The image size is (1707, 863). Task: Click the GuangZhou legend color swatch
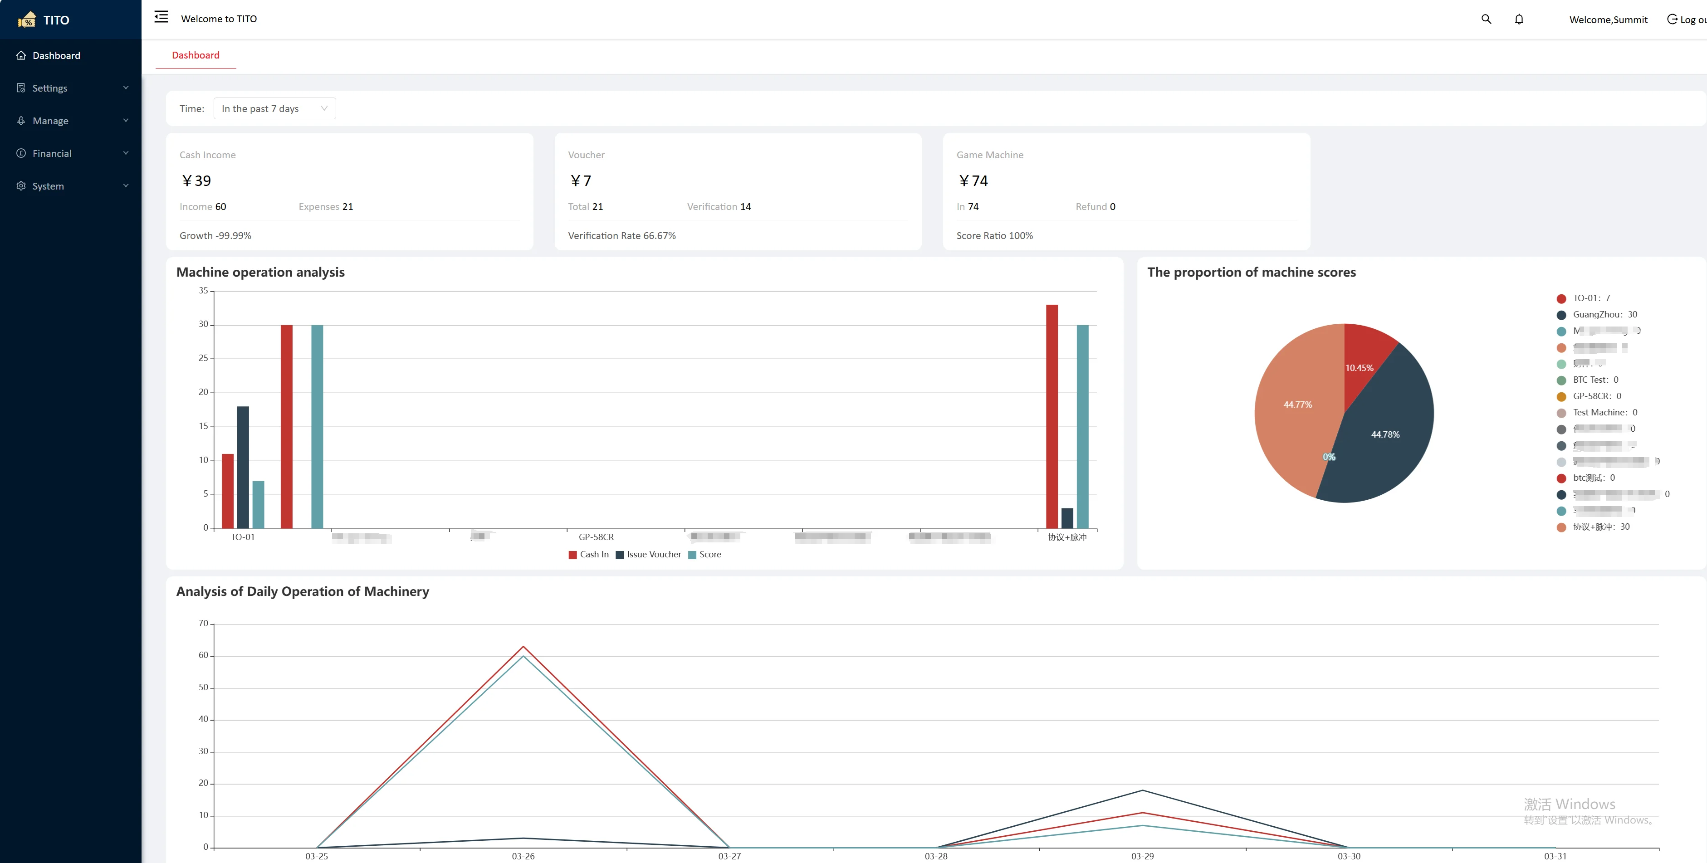[x=1561, y=315]
